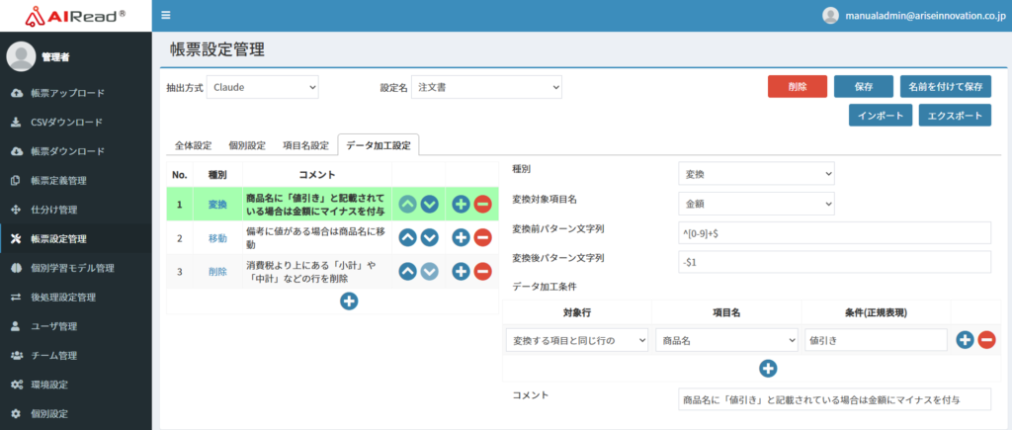This screenshot has height=430, width=1012.
Task: Add new rule with plus below rules table
Action: (349, 301)
